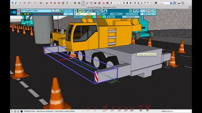Screen dimensions: 202x113
Task: Open the shape tool dropdown arrow
Action: click(43, 3)
